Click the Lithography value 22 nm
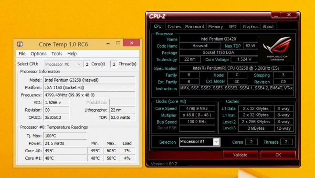Image resolution: width=315 pixels, height=178 pixels. point(122,110)
